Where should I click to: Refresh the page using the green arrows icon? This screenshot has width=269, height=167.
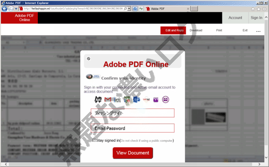[141, 8]
